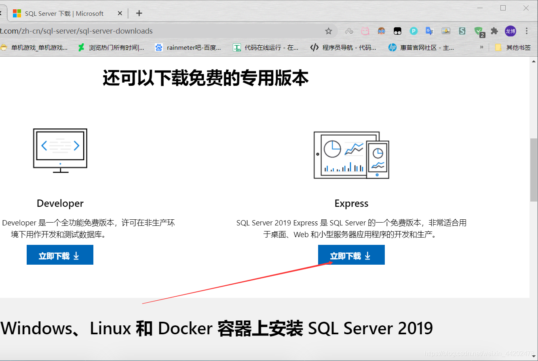538x361 pixels.
Task: Open the Google Translate extension
Action: click(430, 31)
